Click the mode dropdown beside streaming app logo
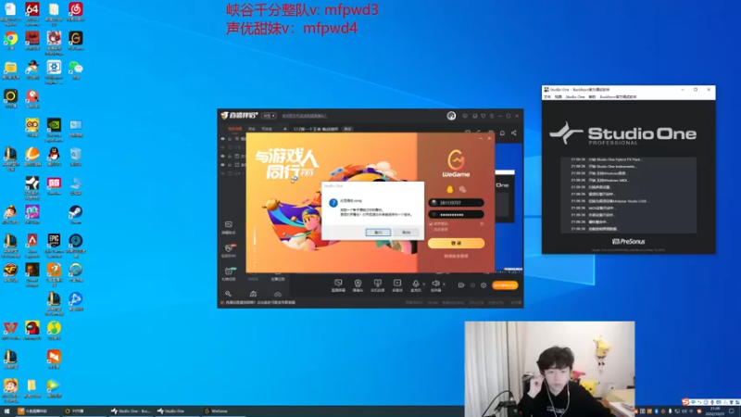The image size is (741, 417). (x=269, y=116)
